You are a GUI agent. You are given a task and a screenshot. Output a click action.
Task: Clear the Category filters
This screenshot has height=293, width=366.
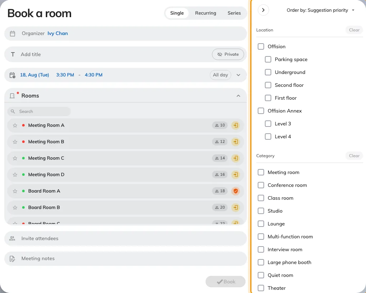coord(354,155)
